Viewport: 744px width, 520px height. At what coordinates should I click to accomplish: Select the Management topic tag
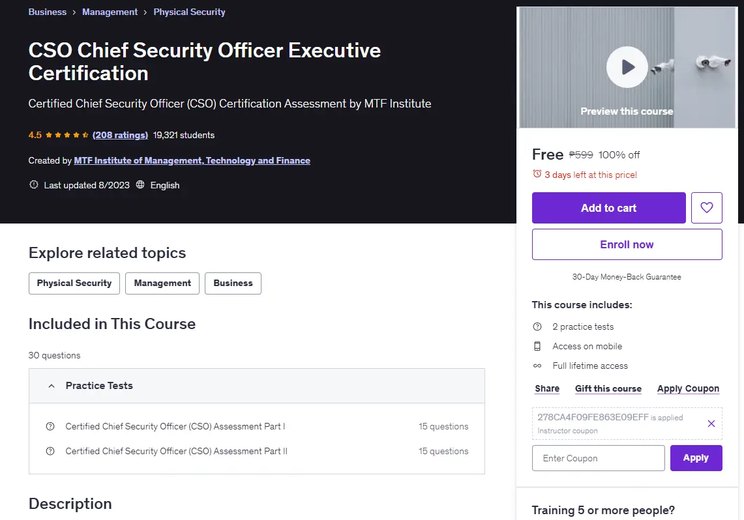pos(162,283)
